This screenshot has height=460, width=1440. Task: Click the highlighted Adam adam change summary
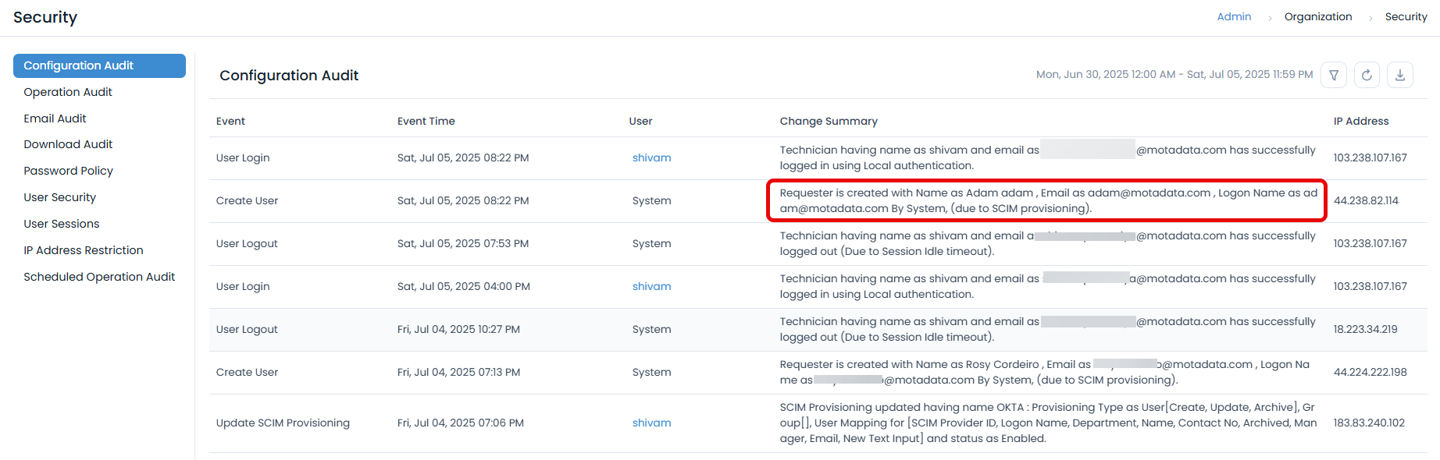tap(1046, 200)
